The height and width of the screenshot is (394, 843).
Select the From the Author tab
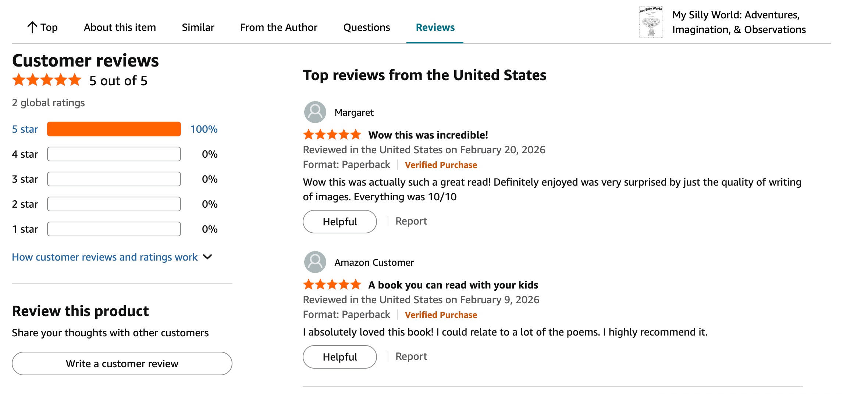[x=278, y=27]
